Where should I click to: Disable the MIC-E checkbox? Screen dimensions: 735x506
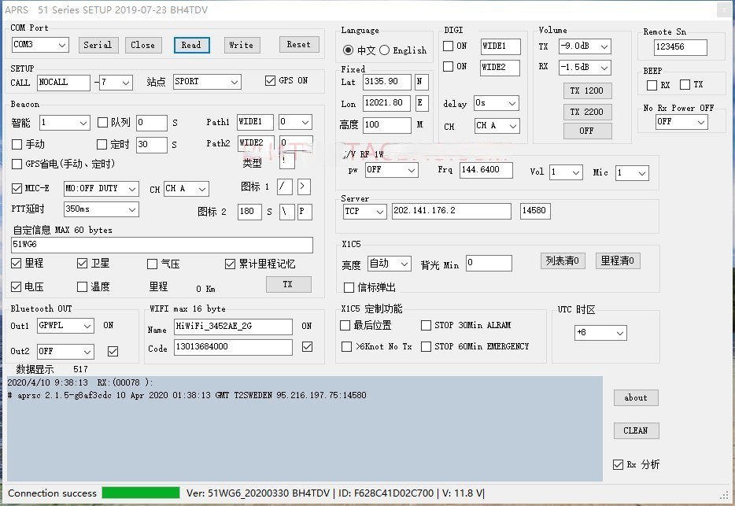tap(17, 189)
